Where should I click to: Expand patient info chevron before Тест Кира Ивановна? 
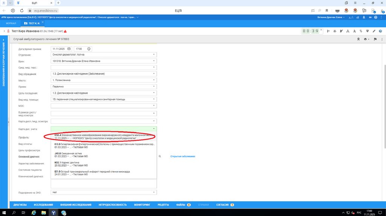click(x=4, y=31)
